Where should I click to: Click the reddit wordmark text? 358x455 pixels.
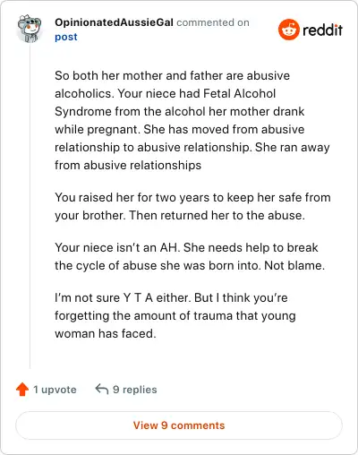point(322,30)
